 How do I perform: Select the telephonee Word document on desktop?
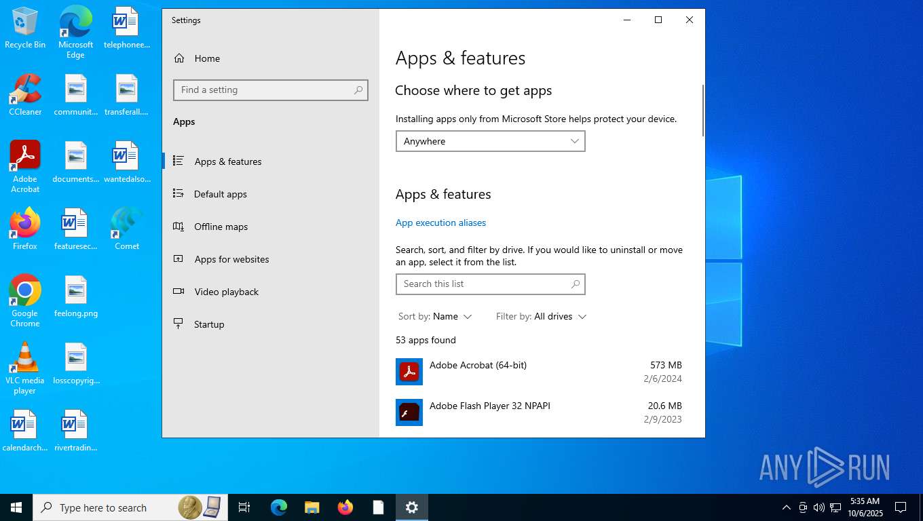pyautogui.click(x=127, y=28)
